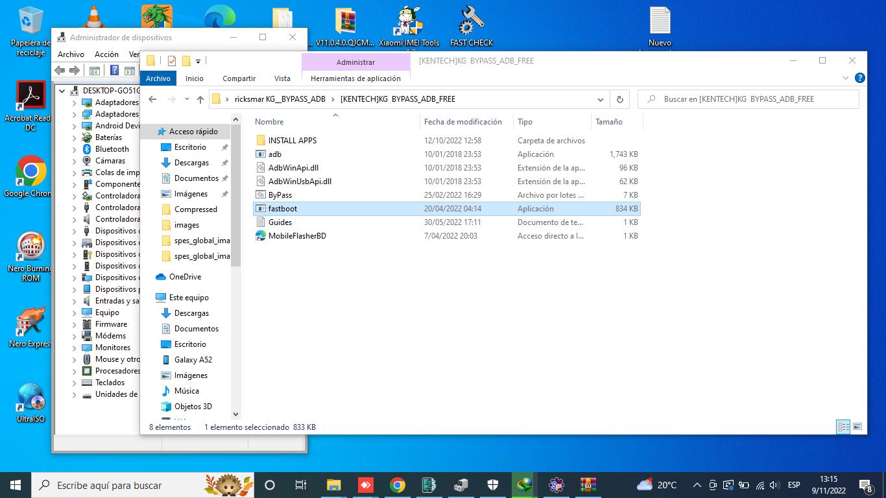Open the Compartir ribbon tab
The image size is (886, 498).
coord(239,78)
